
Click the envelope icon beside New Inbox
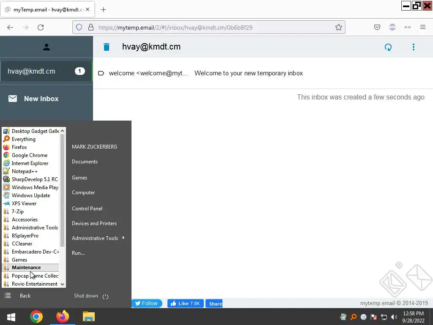click(13, 99)
